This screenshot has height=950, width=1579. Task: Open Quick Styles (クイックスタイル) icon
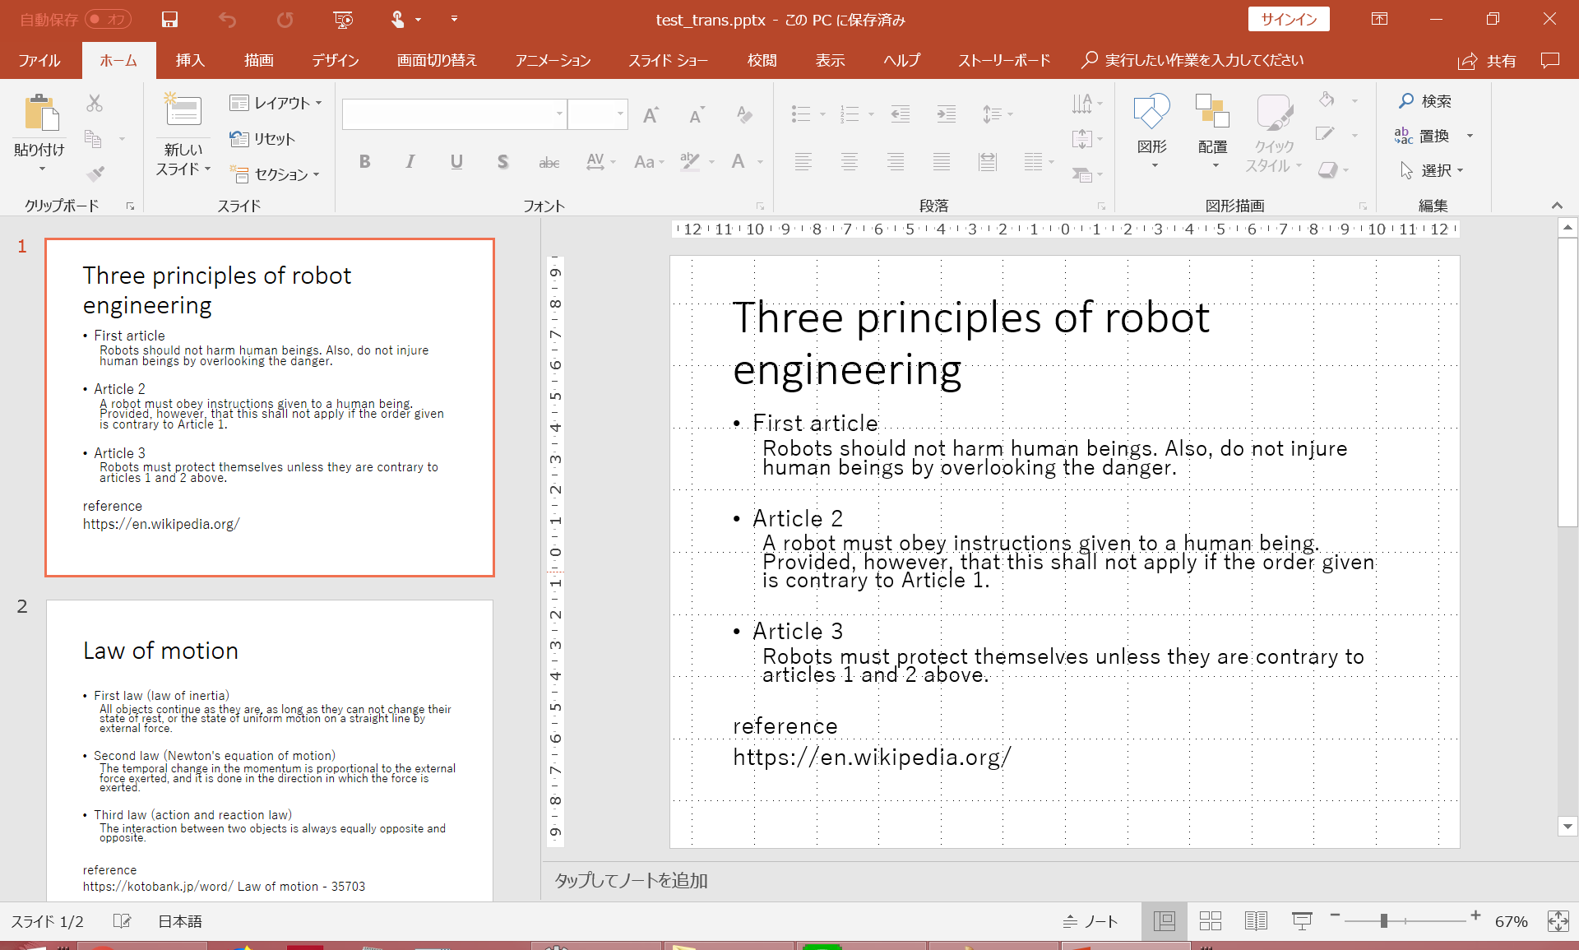[1274, 112]
